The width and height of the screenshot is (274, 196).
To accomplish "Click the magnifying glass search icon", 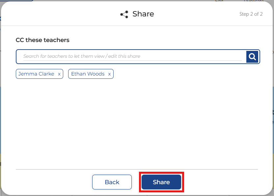I will pyautogui.click(x=253, y=56).
